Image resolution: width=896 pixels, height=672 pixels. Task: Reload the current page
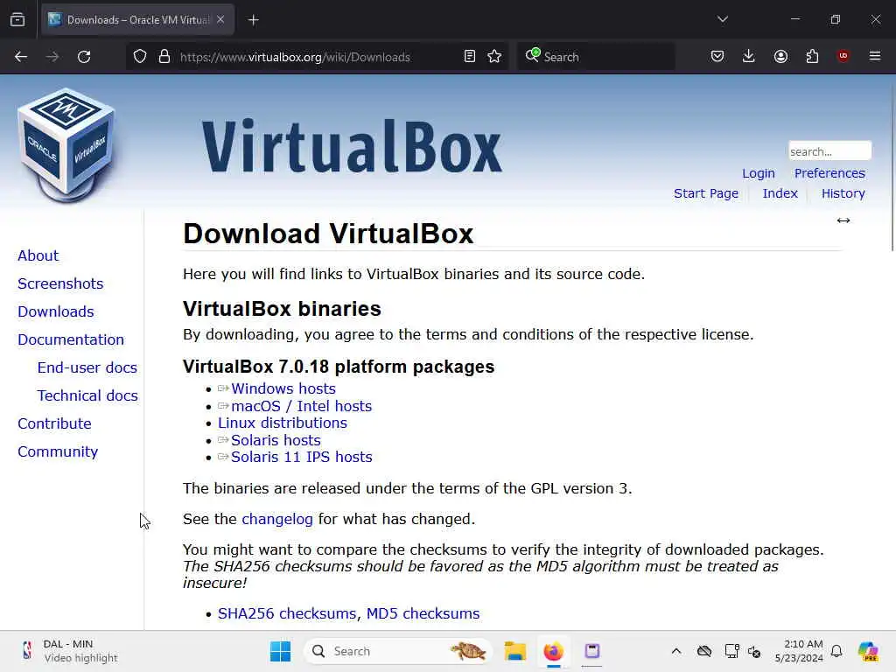click(84, 57)
